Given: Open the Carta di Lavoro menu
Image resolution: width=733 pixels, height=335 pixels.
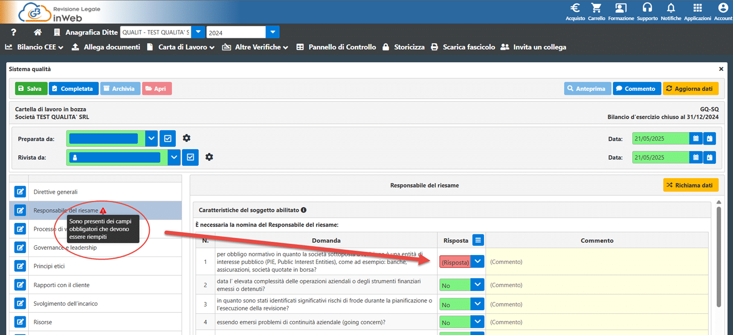Looking at the screenshot, I should [x=181, y=47].
